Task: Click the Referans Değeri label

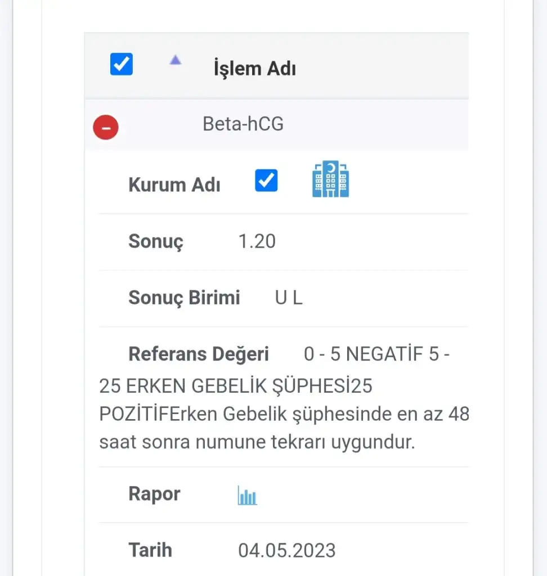Action: (199, 354)
